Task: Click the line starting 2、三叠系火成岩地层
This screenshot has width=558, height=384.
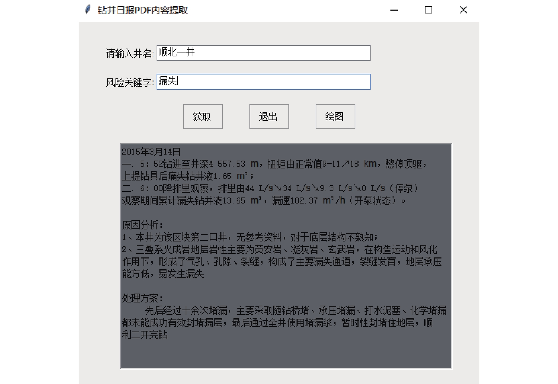Action: point(280,249)
